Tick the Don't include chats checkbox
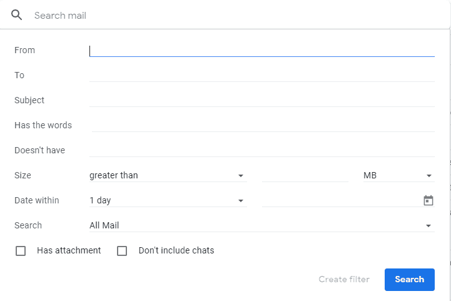The height and width of the screenshot is (301, 451). pyautogui.click(x=122, y=251)
